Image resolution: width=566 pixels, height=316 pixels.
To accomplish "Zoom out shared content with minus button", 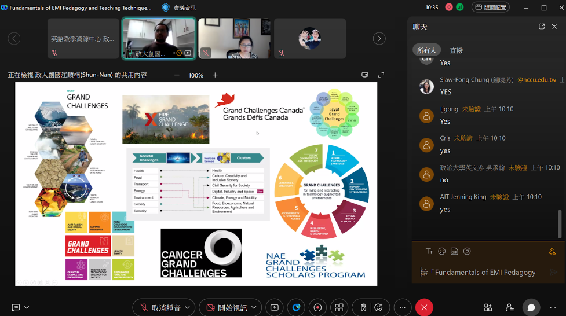I will (177, 75).
